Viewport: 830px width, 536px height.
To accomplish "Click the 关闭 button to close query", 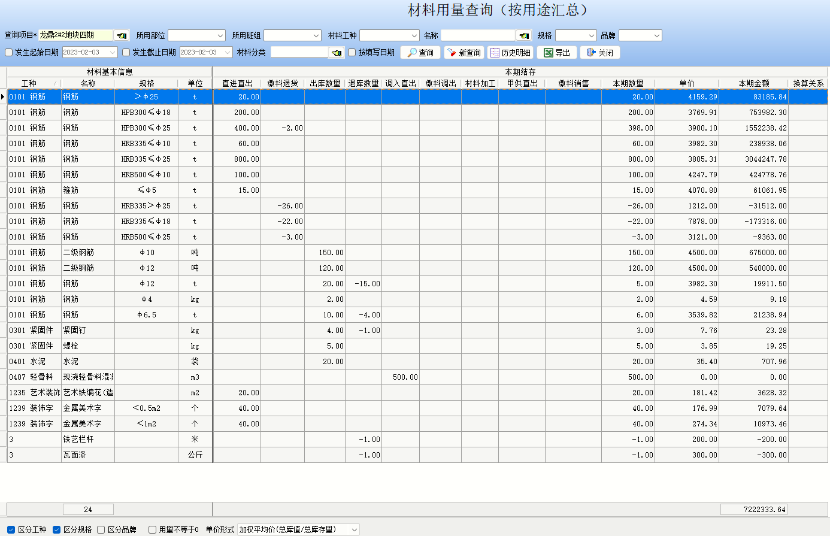I will (x=600, y=53).
